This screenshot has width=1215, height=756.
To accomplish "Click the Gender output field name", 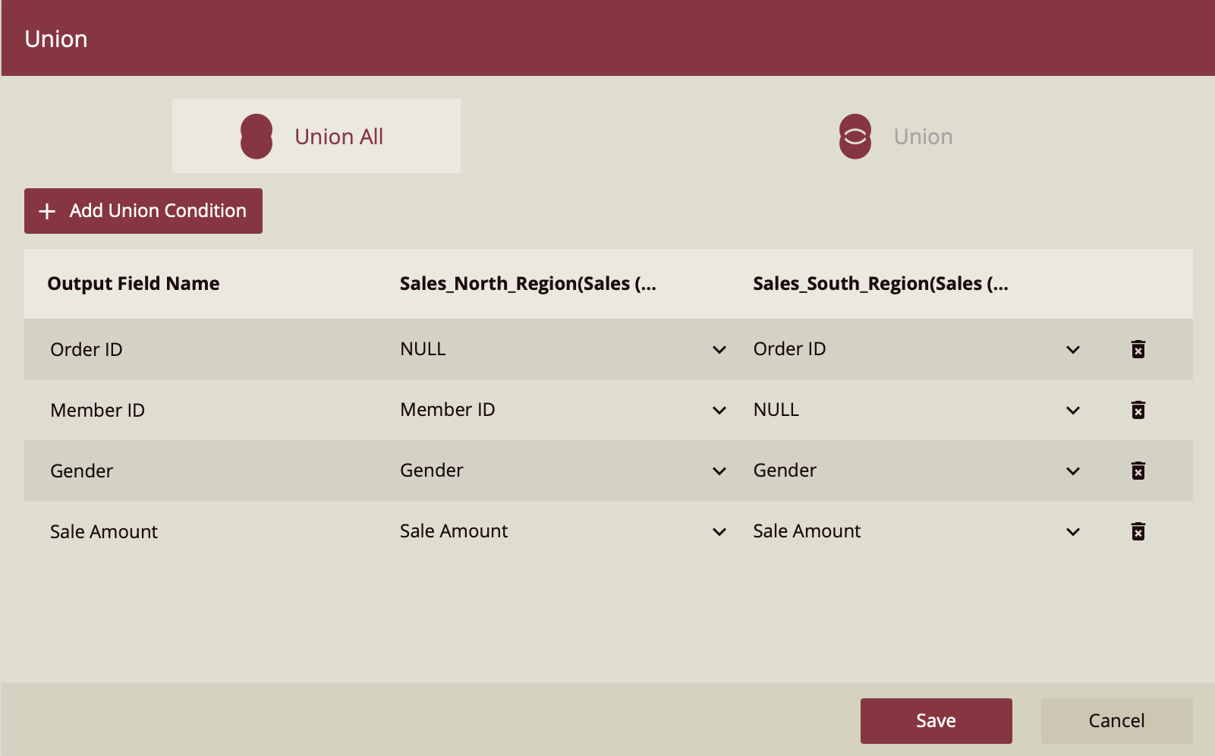I will (x=82, y=471).
